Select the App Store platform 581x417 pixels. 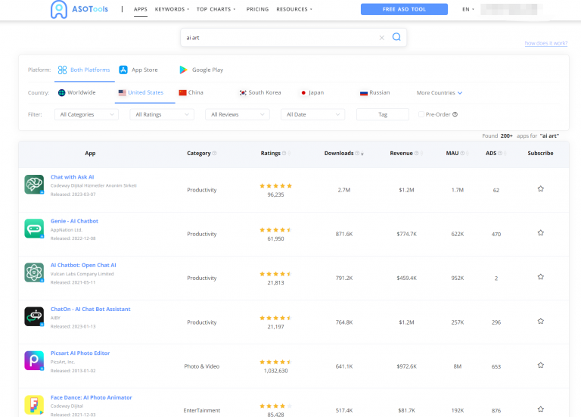tap(138, 70)
